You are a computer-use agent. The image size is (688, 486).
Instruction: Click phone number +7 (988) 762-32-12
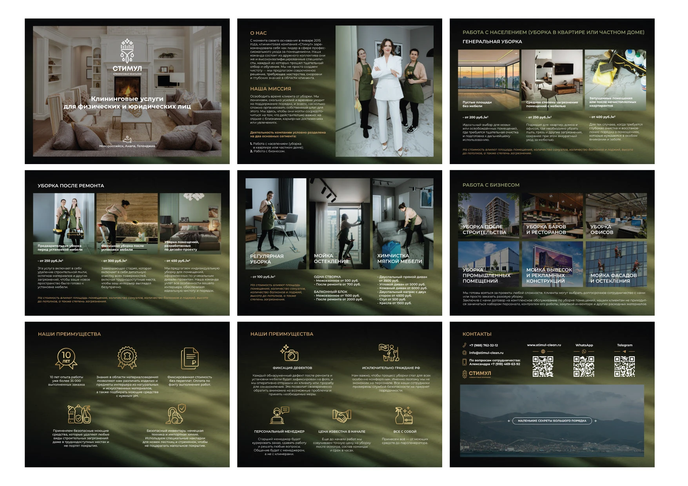pos(483,345)
